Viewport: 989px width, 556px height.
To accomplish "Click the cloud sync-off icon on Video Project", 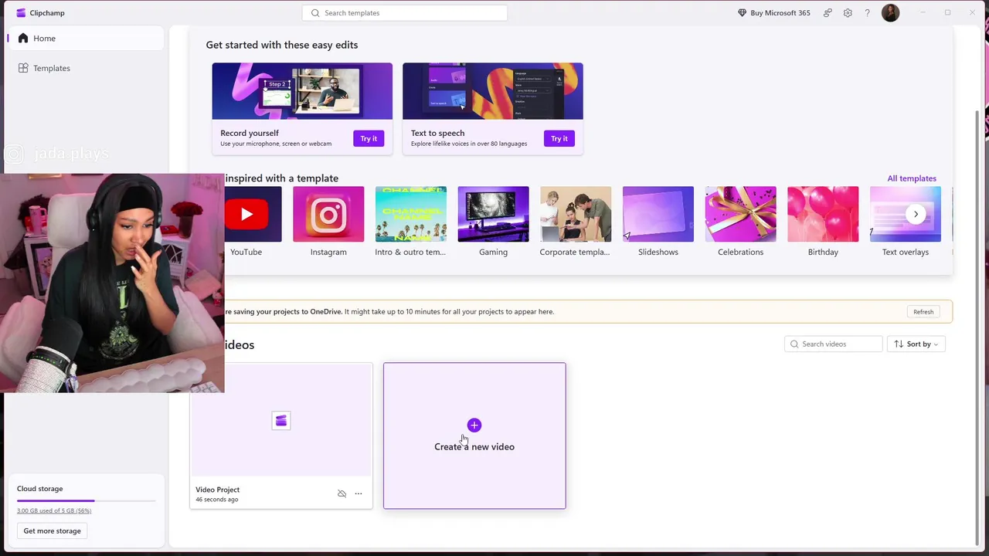I will (342, 494).
